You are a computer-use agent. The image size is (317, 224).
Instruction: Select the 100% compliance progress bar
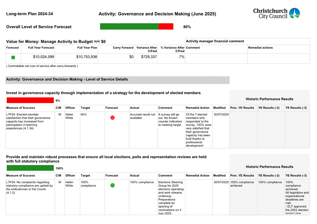coord(29,168)
